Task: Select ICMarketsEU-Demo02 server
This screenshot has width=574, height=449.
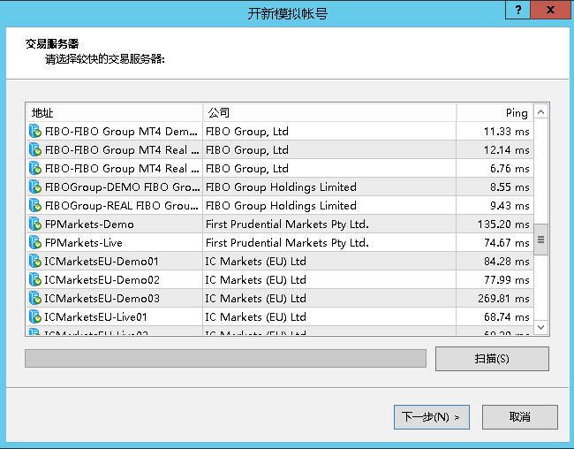Action: [102, 279]
